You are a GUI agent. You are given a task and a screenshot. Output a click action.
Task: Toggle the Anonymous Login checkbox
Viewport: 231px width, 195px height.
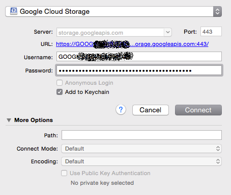60,83
